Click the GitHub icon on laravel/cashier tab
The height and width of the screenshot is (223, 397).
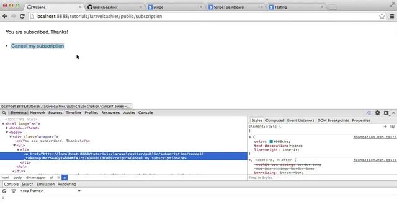coord(89,7)
